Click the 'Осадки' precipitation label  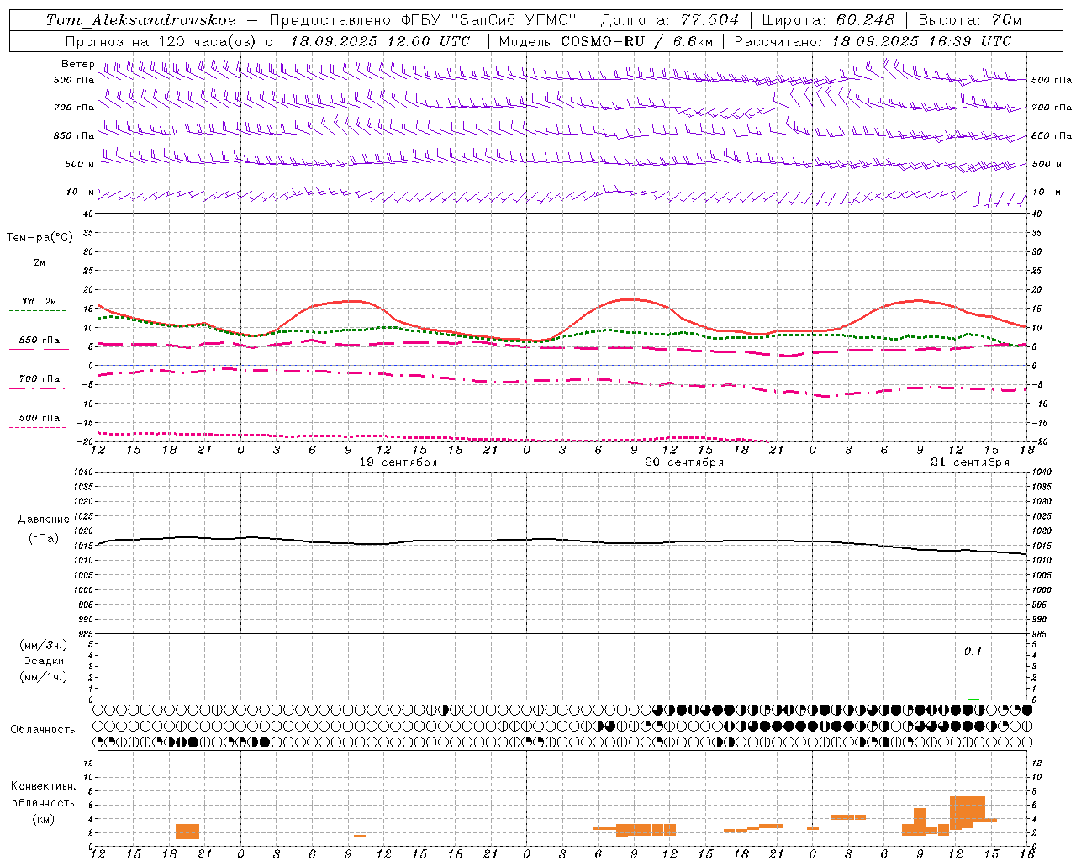[44, 661]
